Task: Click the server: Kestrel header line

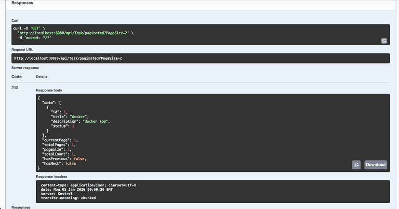Action: [57, 194]
